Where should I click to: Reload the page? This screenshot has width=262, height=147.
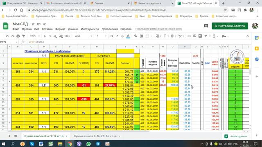tap(16, 10)
